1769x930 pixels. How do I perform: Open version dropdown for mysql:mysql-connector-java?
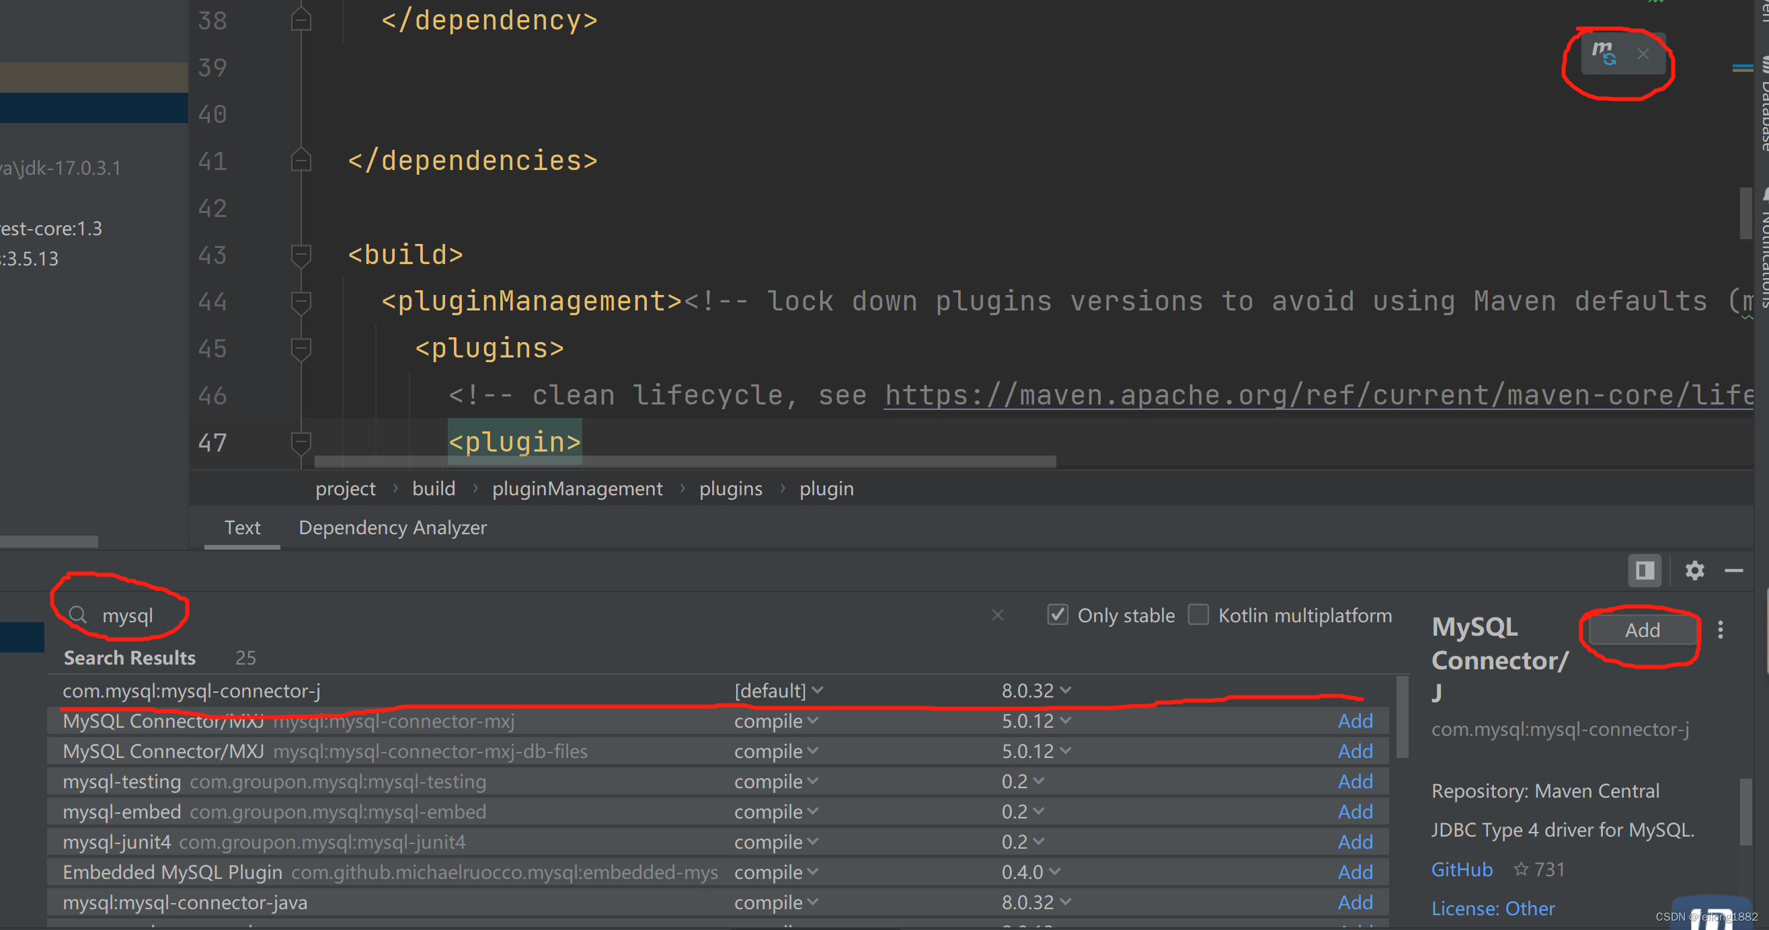point(1035,902)
